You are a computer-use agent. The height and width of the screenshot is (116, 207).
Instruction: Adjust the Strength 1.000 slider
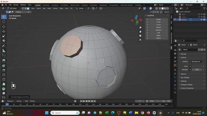[x=197, y=70]
